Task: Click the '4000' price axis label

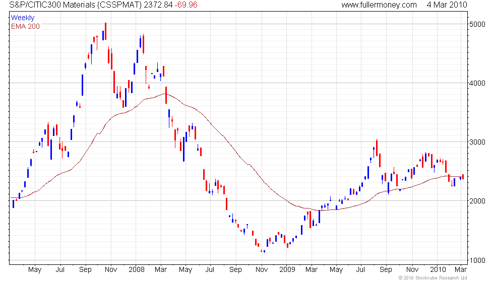Action: point(477,84)
